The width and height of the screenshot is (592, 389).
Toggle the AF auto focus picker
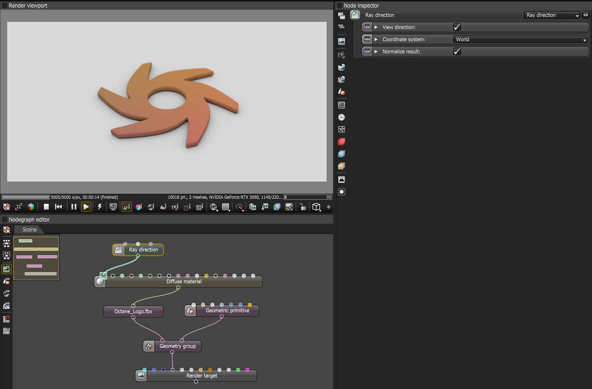[126, 207]
